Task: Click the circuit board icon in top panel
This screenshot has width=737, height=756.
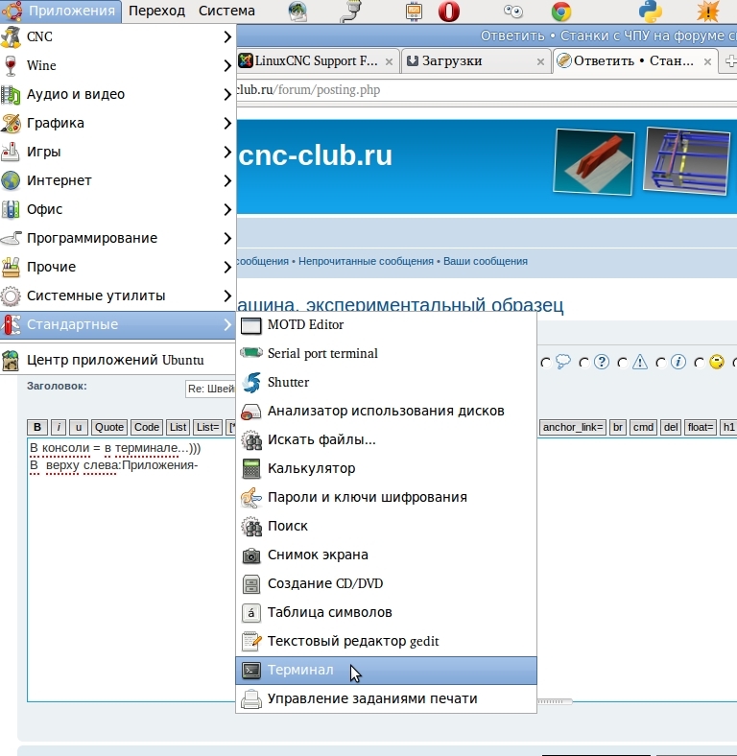Action: tap(414, 12)
